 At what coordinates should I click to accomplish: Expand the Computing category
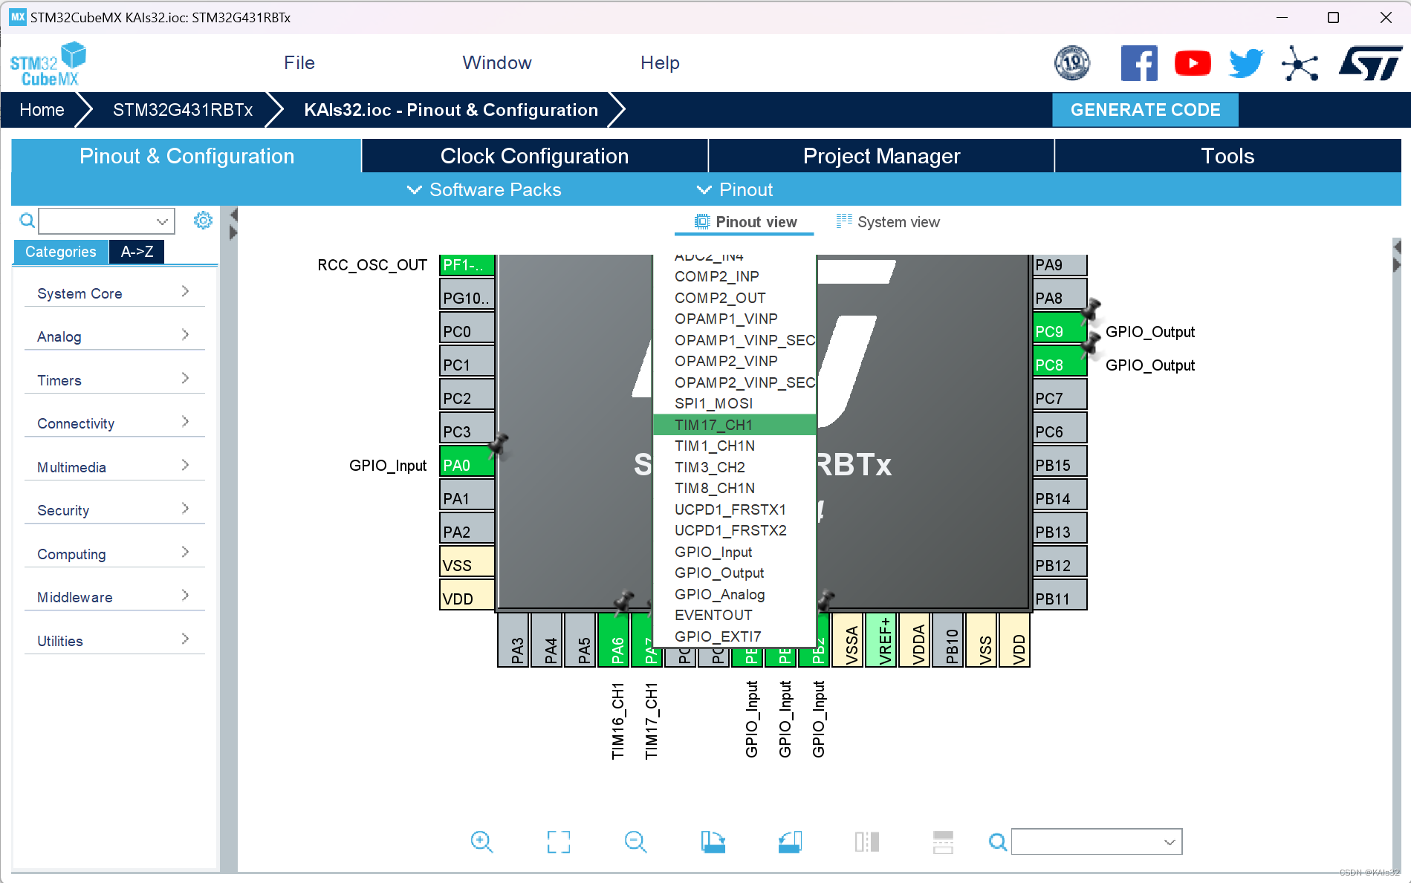[x=114, y=554]
